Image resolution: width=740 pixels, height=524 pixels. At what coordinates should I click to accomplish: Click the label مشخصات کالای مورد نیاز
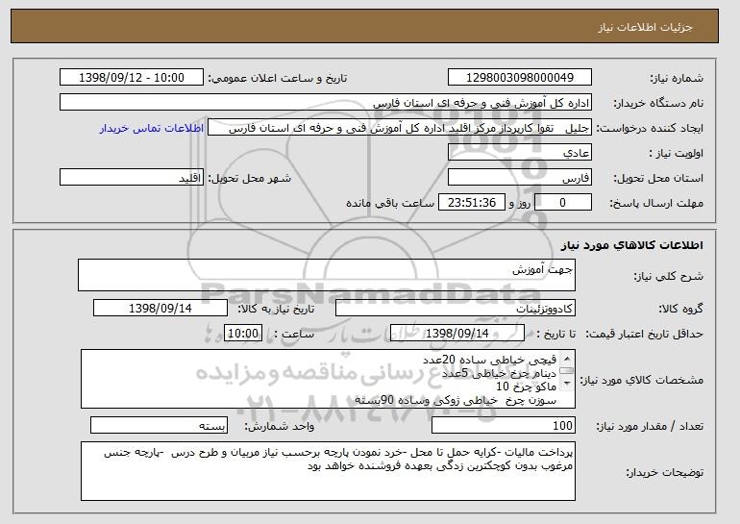coord(641,380)
